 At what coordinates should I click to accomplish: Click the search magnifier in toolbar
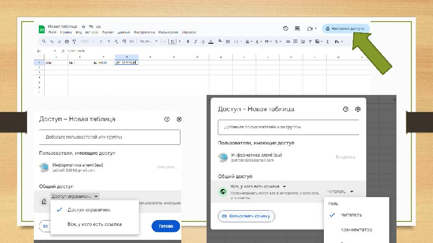tap(44, 41)
